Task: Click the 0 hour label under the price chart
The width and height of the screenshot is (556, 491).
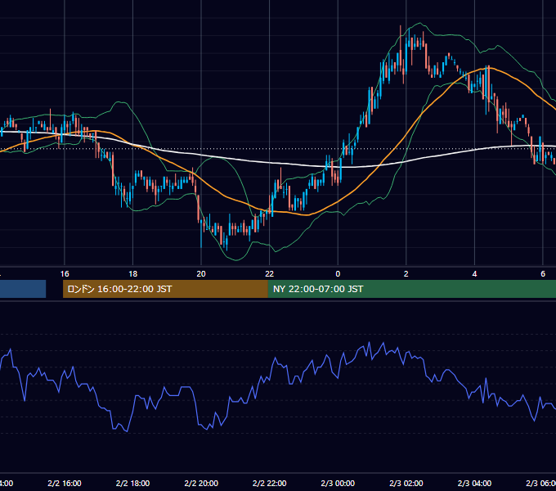Action: pyautogui.click(x=338, y=274)
